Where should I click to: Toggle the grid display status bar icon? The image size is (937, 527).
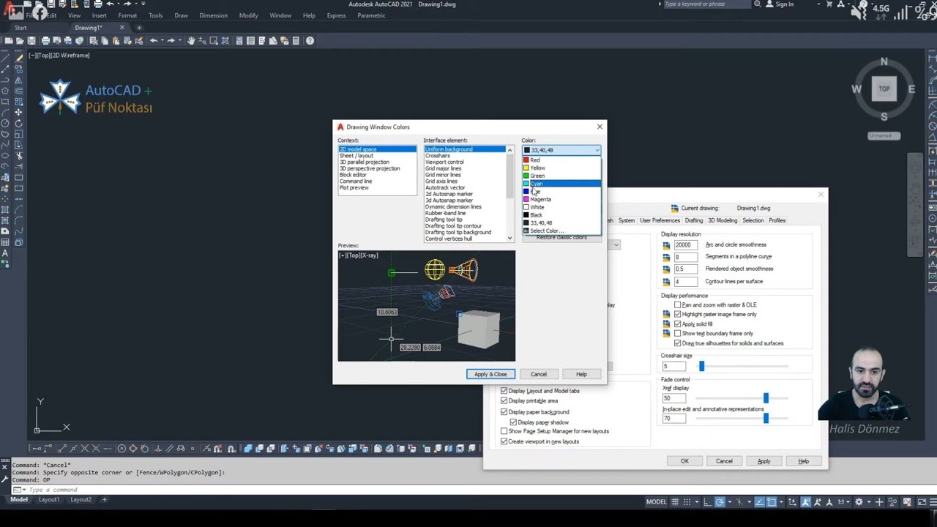coord(675,502)
